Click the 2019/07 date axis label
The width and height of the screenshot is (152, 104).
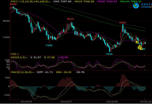tap(66, 102)
